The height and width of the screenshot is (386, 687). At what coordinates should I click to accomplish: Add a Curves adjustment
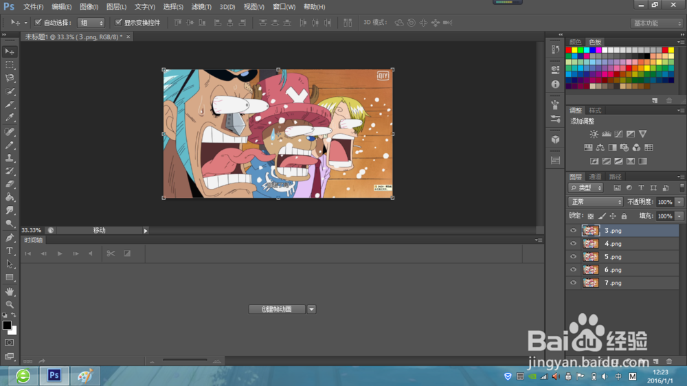[619, 134]
